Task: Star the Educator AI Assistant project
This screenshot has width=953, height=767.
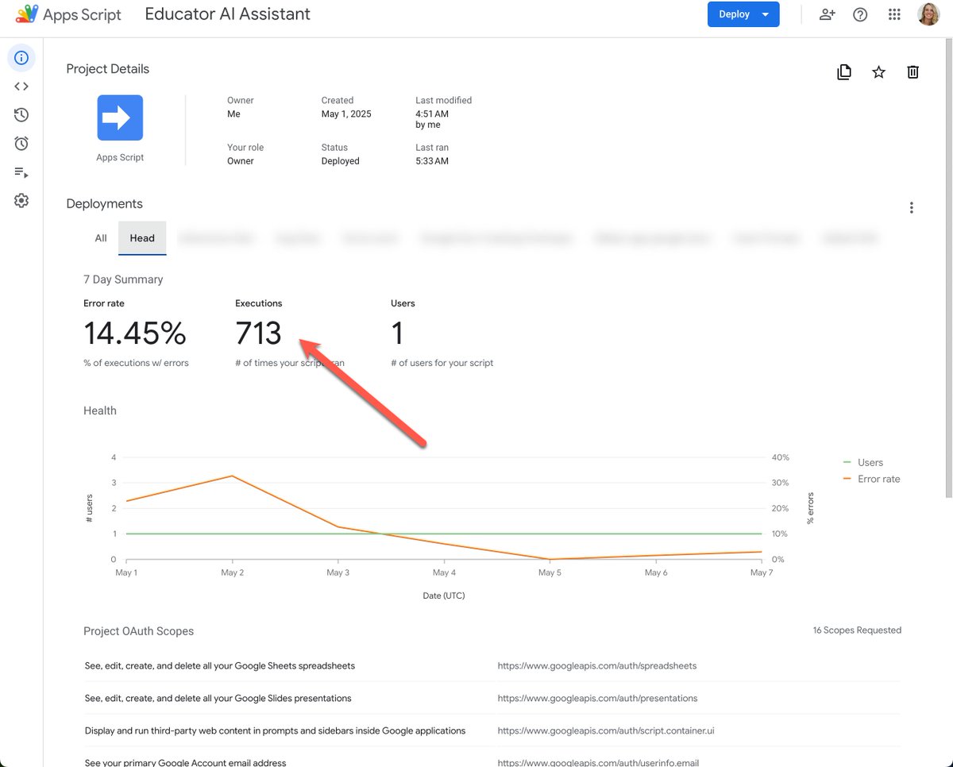Action: (878, 71)
